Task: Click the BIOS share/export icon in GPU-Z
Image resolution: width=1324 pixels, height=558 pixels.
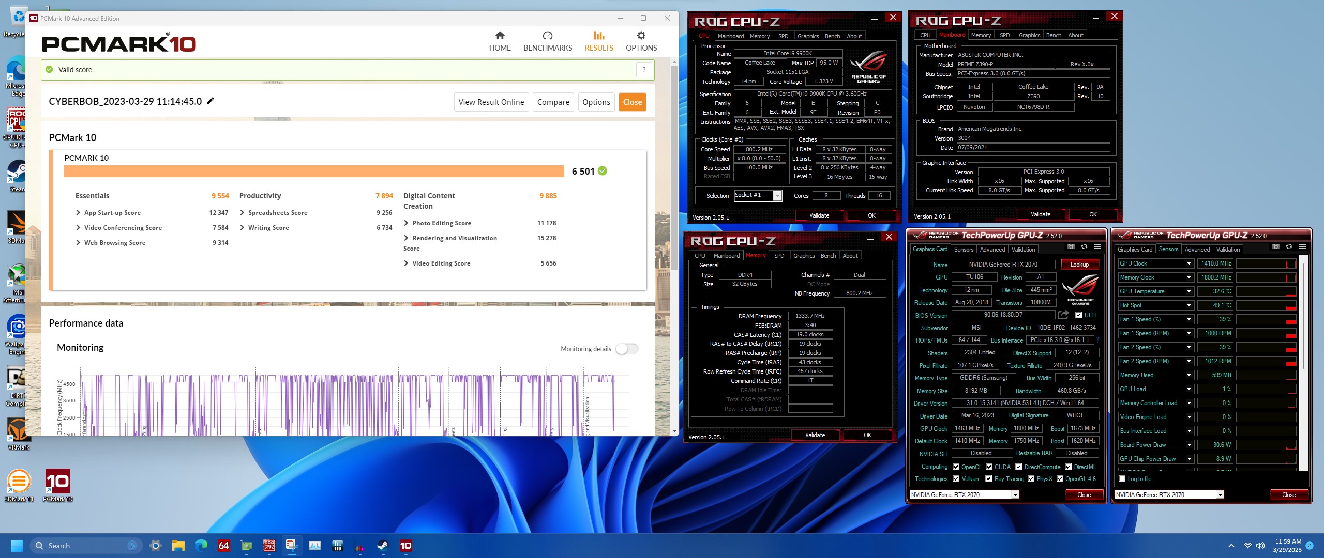Action: [x=1063, y=315]
